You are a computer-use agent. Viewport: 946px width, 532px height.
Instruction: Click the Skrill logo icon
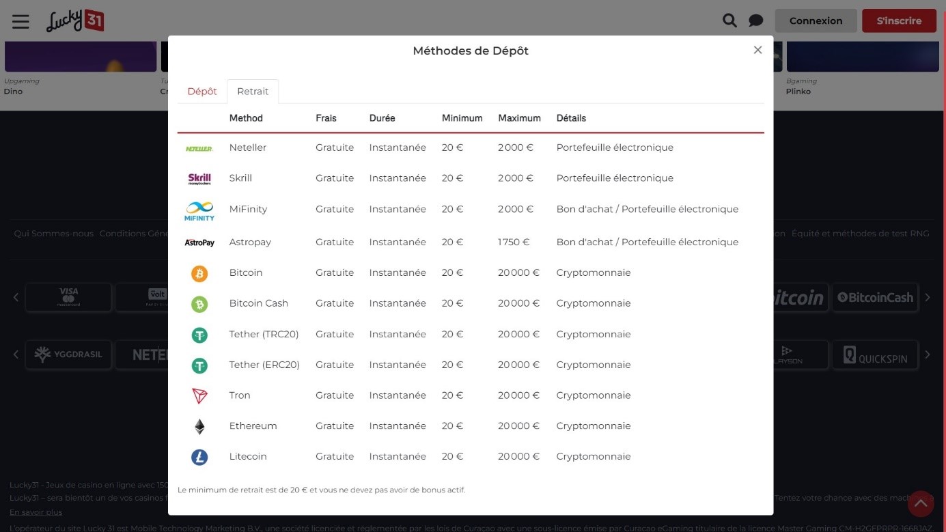[199, 178]
